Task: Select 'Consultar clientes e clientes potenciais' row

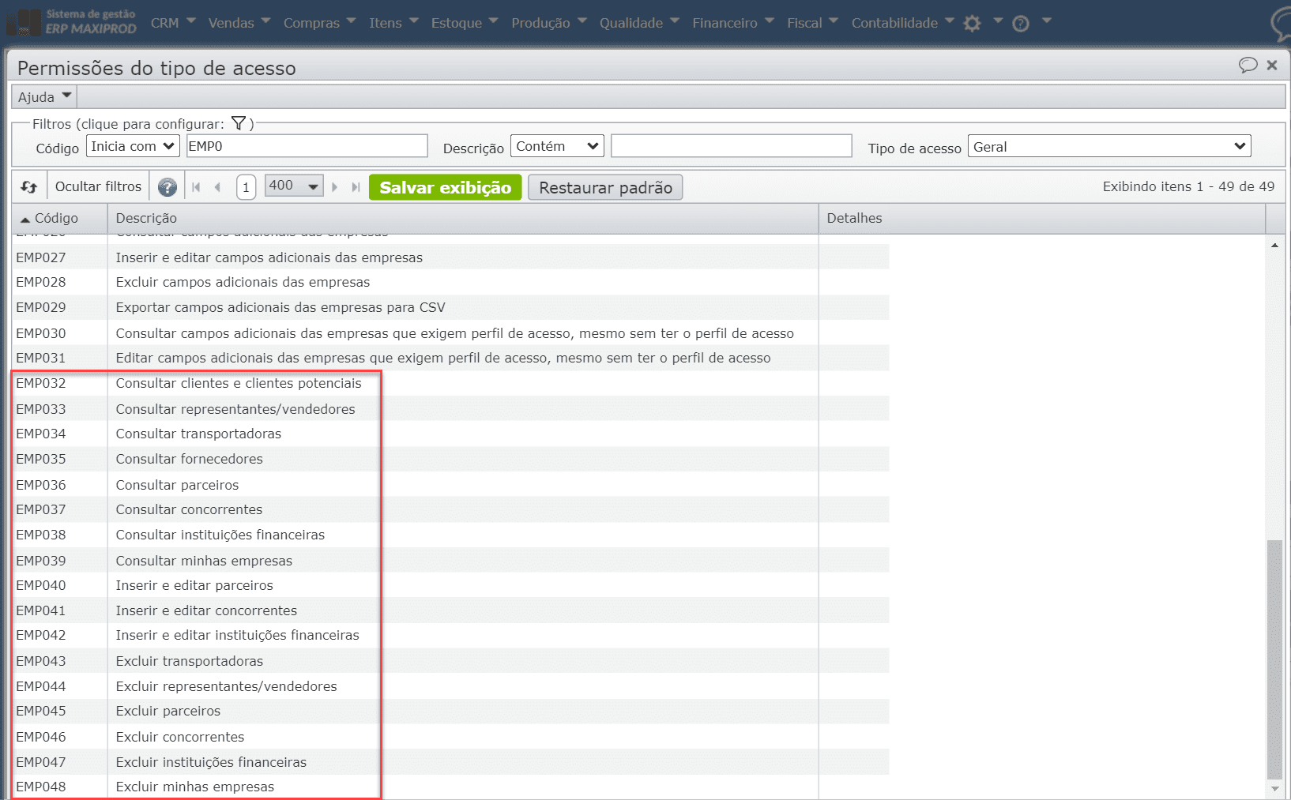Action: pyautogui.click(x=450, y=383)
